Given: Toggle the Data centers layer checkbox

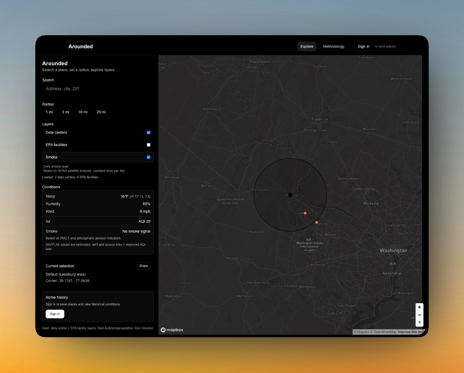Looking at the screenshot, I should 148,133.
